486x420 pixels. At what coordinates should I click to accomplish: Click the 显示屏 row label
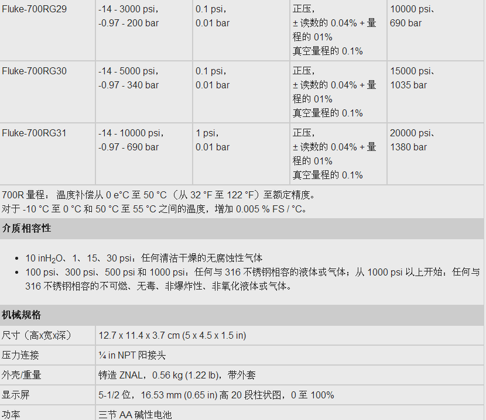pos(16,395)
